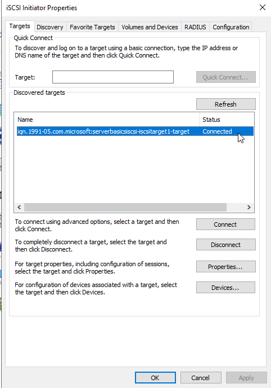Open the Devices configuration dialog
The height and width of the screenshot is (388, 271).
click(225, 288)
